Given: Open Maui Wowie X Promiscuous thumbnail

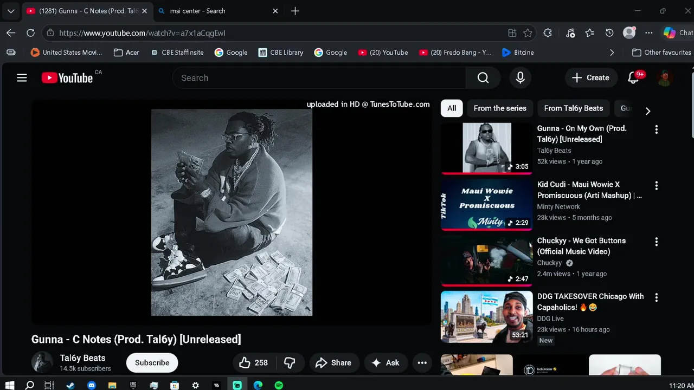Looking at the screenshot, I should tap(486, 205).
